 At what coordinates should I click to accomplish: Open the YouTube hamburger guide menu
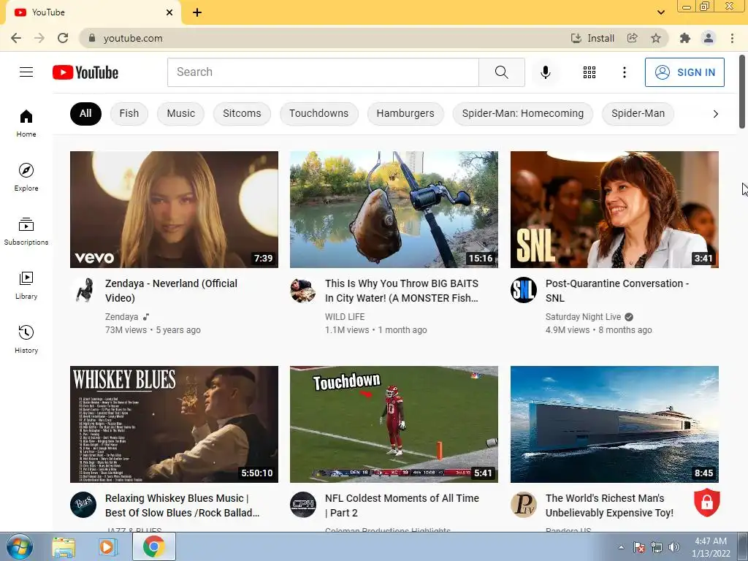point(26,72)
